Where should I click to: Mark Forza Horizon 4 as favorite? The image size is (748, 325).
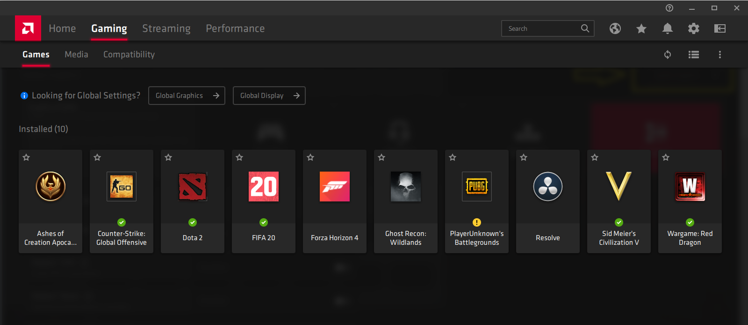[x=310, y=158]
